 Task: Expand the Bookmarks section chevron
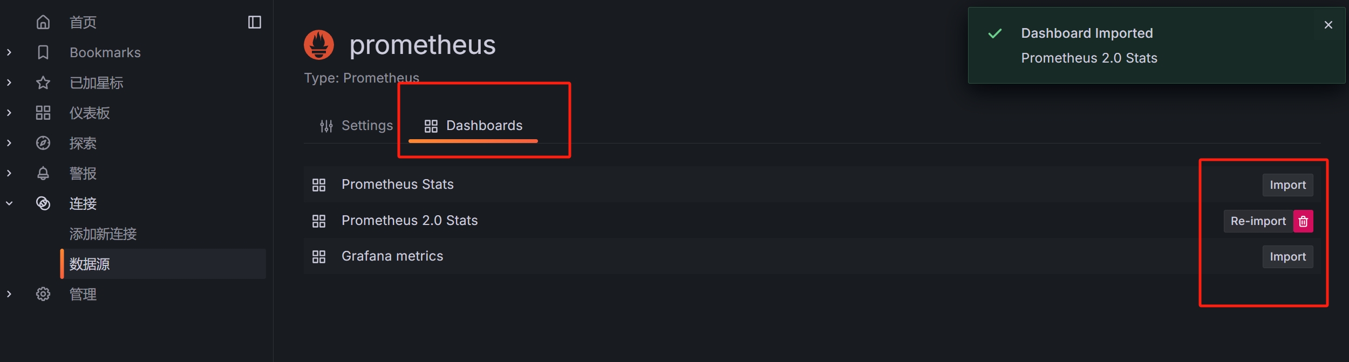[x=9, y=52]
